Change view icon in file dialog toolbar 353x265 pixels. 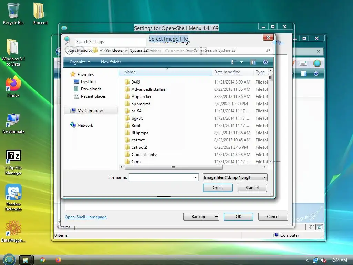tap(233, 62)
